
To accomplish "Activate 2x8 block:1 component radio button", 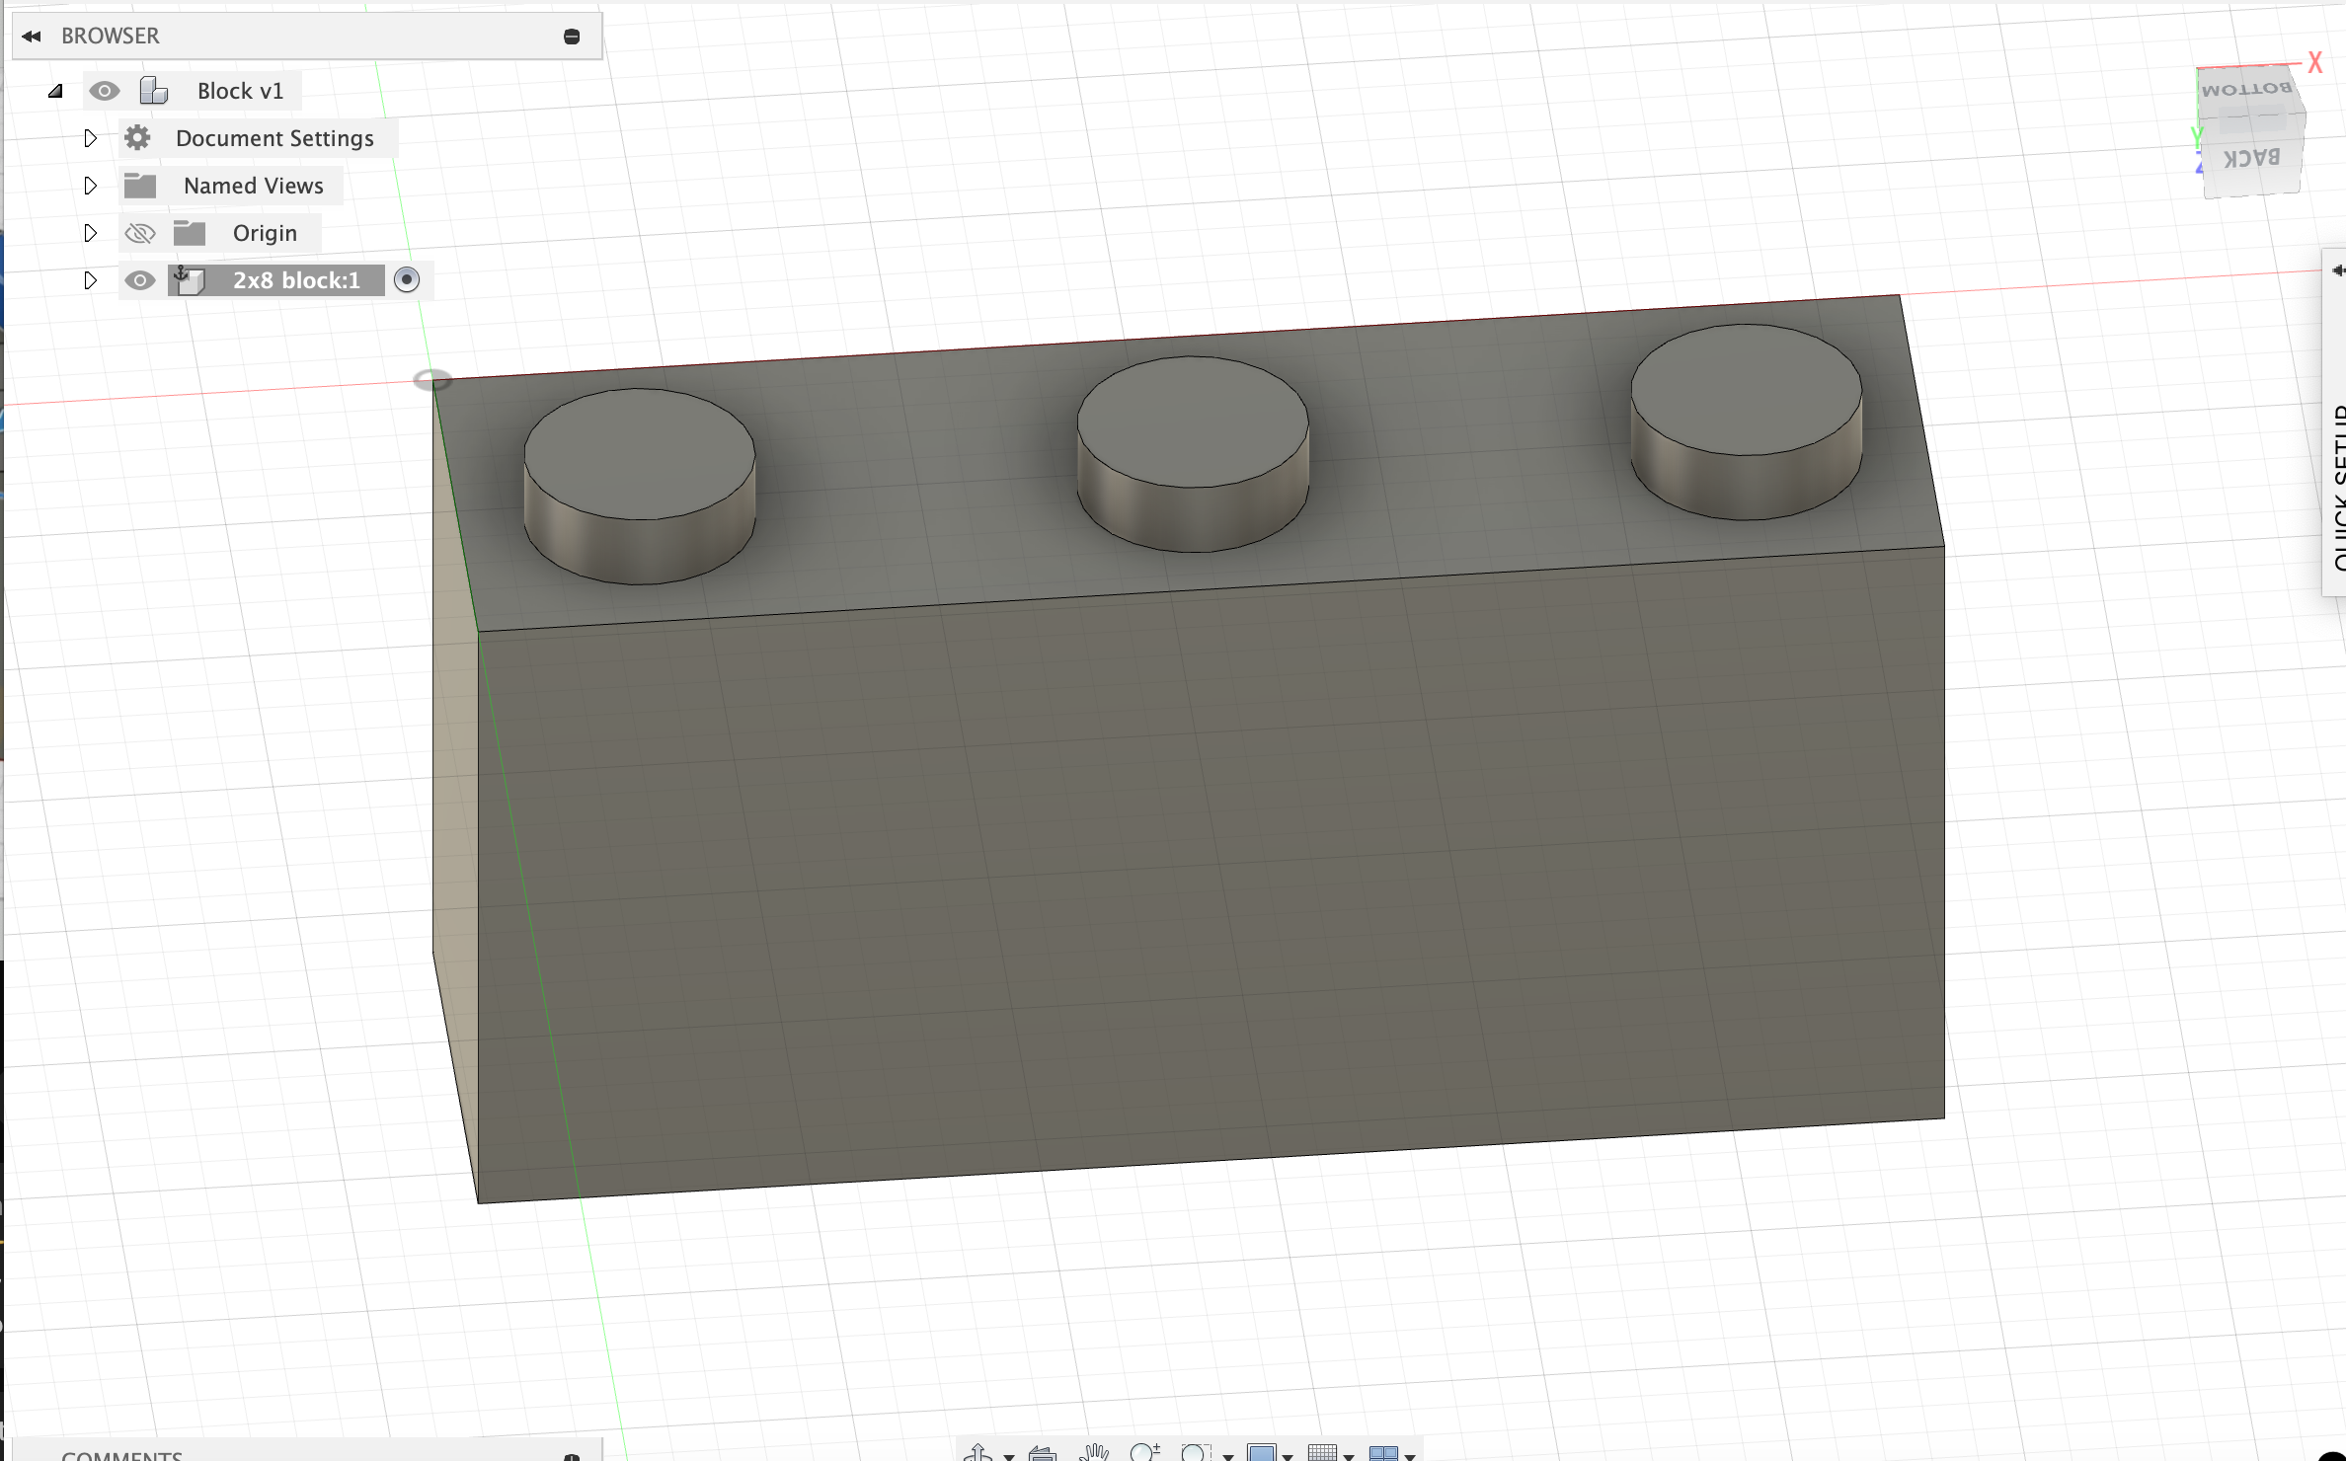I will pyautogui.click(x=406, y=280).
